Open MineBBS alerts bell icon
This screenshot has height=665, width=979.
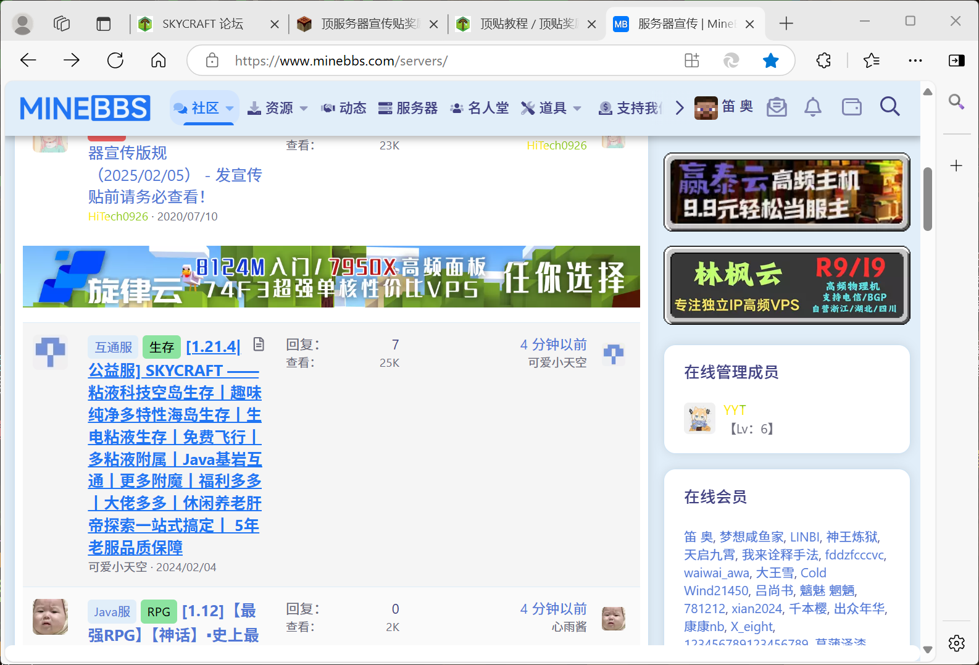(813, 107)
